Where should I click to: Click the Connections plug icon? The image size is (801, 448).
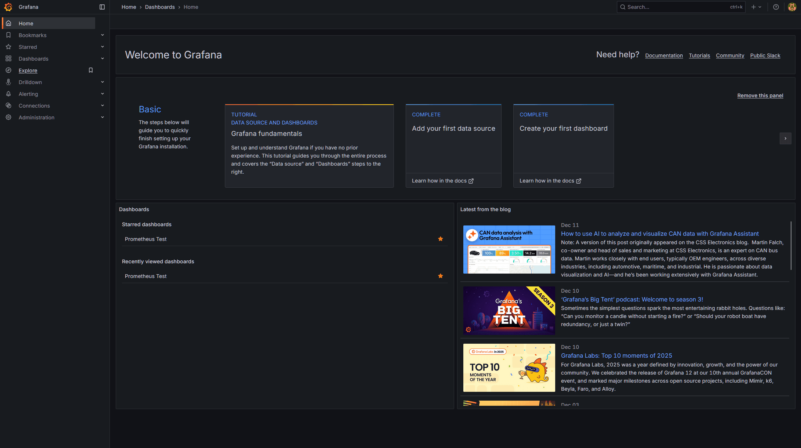click(9, 105)
